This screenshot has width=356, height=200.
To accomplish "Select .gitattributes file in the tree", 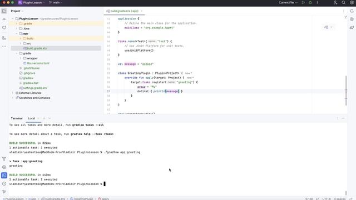I will pyautogui.click(x=31, y=68).
